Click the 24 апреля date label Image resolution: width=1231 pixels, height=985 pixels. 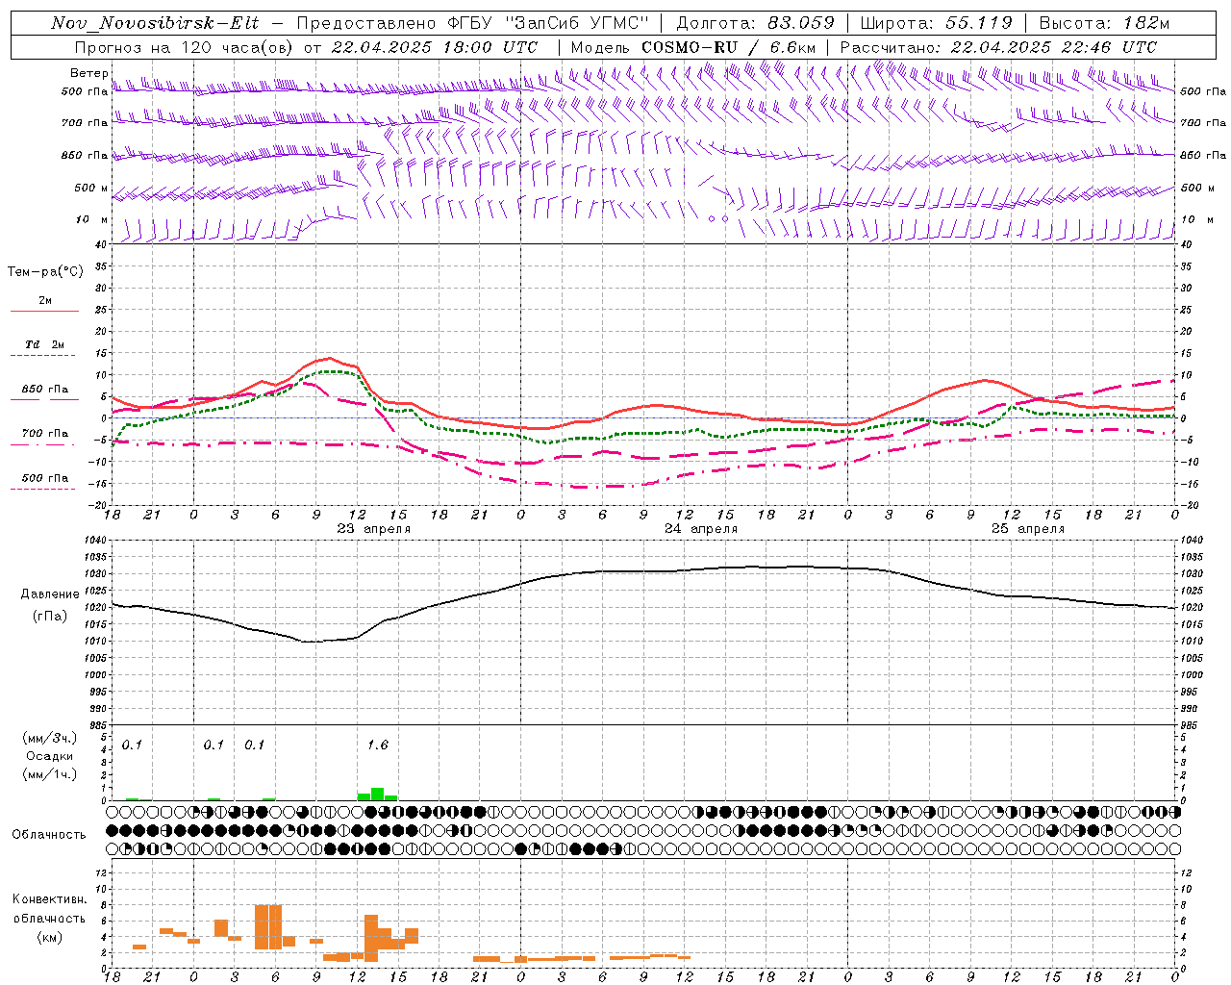click(701, 528)
